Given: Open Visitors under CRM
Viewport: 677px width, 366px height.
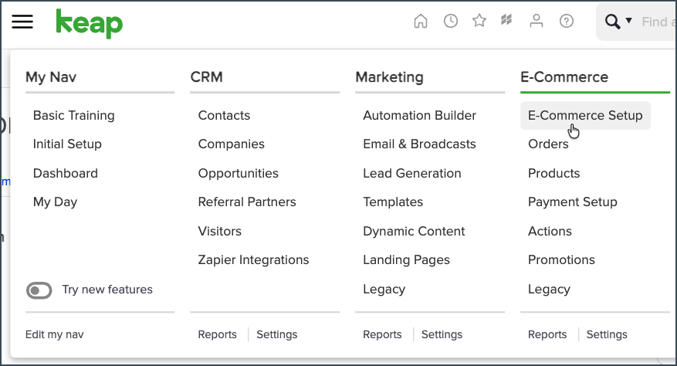Looking at the screenshot, I should click(220, 231).
